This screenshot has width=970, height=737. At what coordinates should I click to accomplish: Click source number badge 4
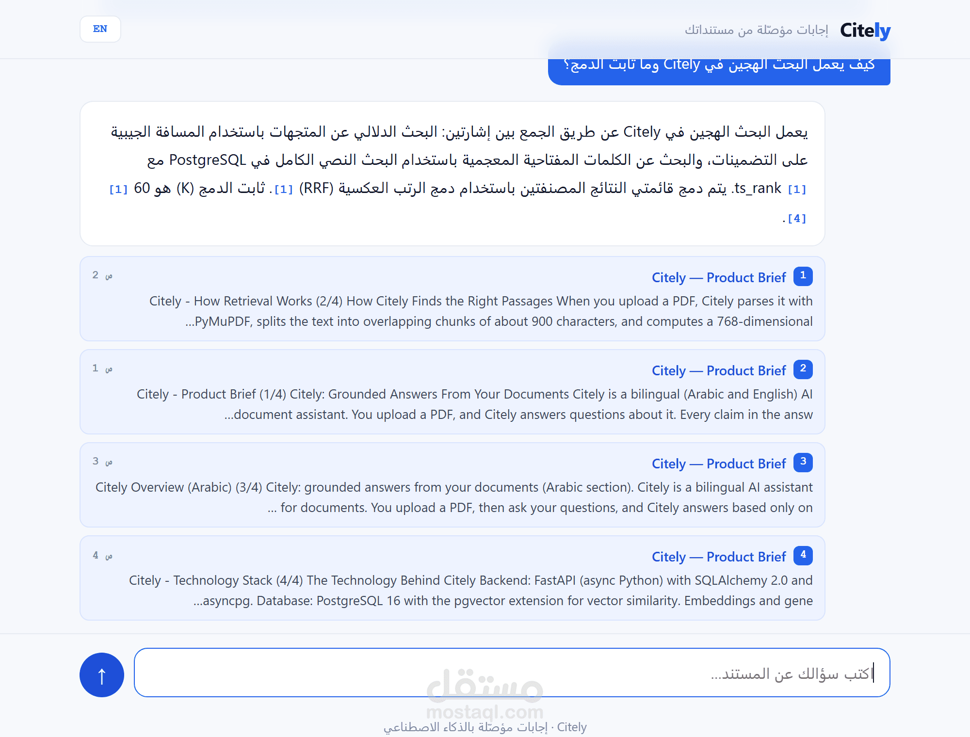click(803, 555)
